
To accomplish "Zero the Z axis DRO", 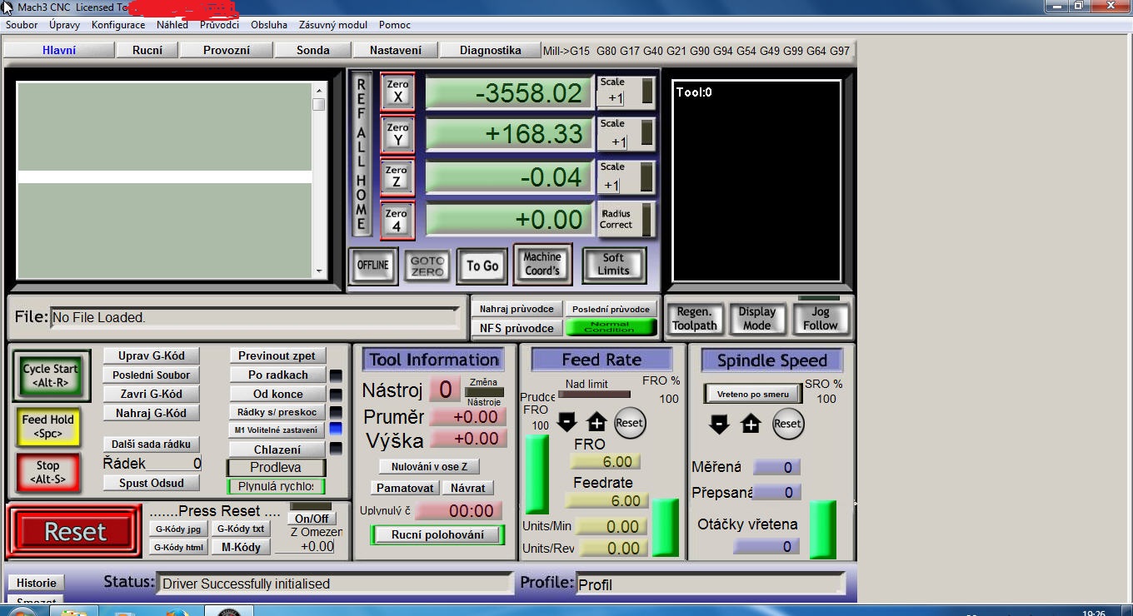I will coord(397,177).
